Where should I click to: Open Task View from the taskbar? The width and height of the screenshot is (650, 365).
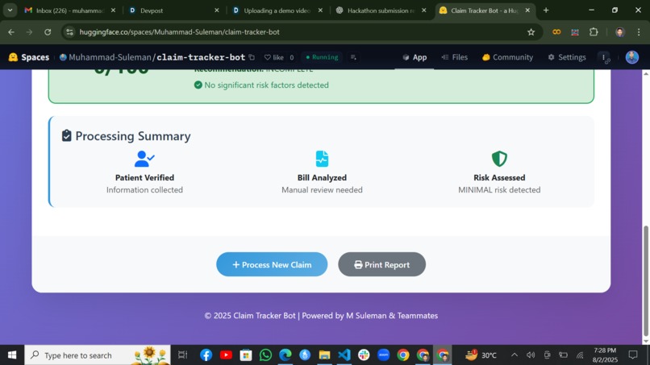[x=182, y=355]
